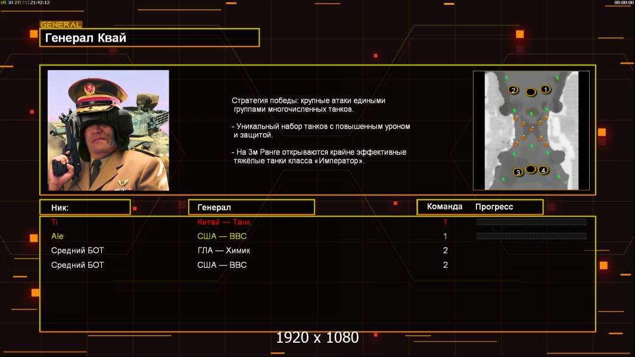
Task: Click the 'Генерал' column header
Action: click(251, 208)
